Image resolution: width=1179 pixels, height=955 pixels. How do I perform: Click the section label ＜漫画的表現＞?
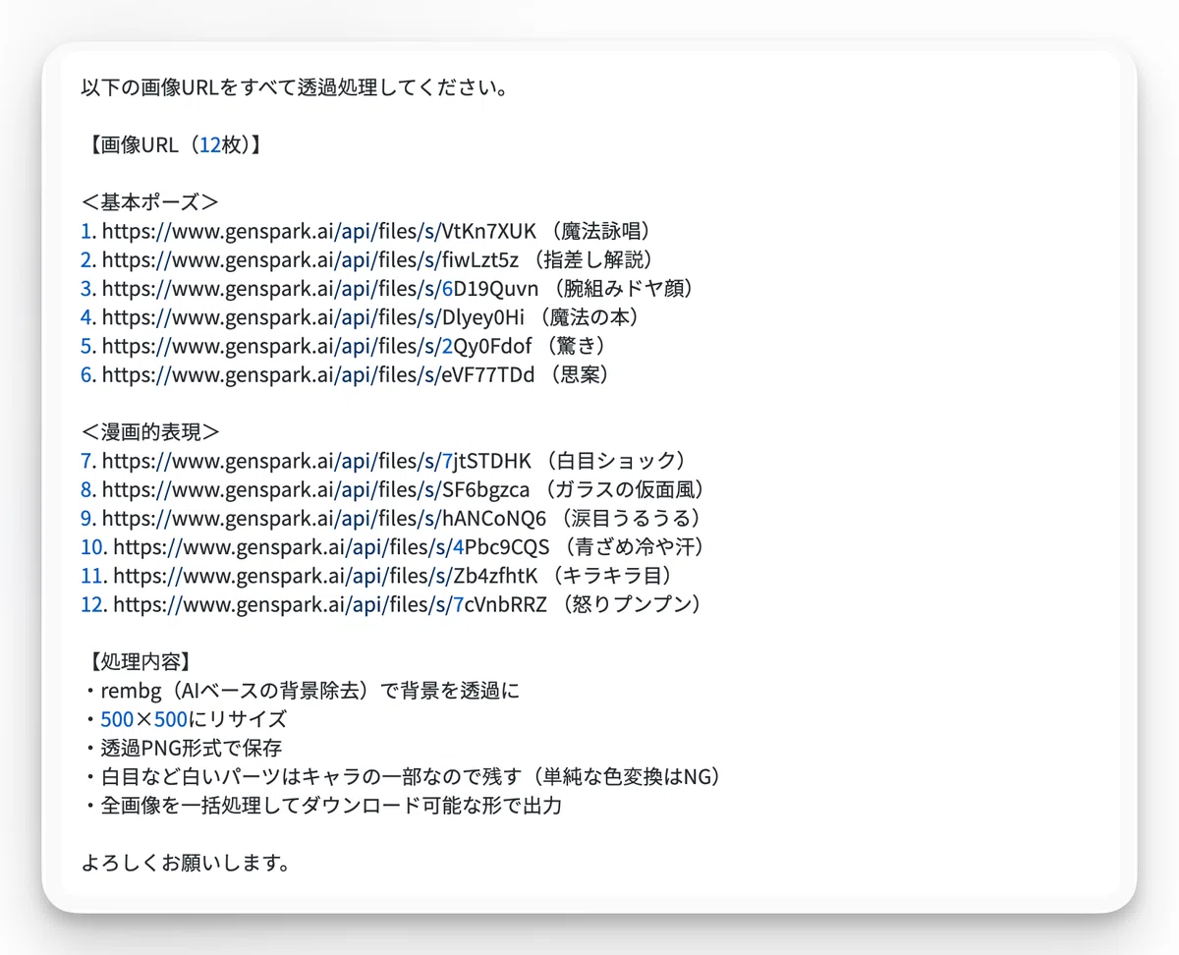tap(149, 431)
